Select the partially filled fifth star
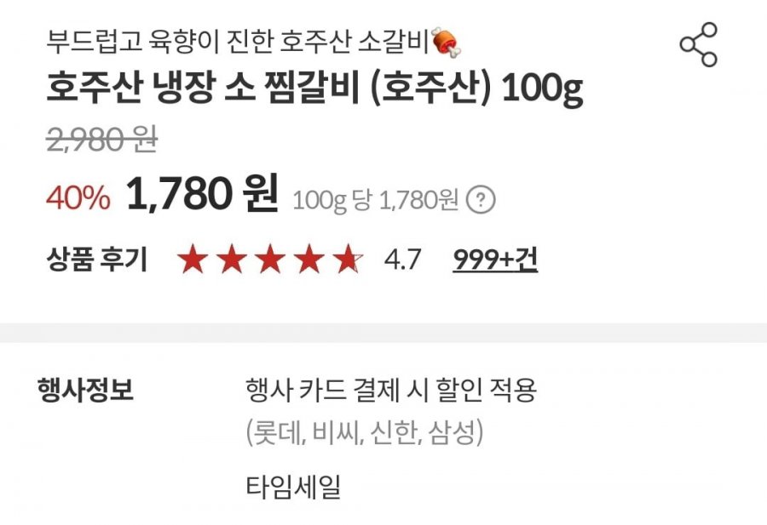 click(x=348, y=259)
